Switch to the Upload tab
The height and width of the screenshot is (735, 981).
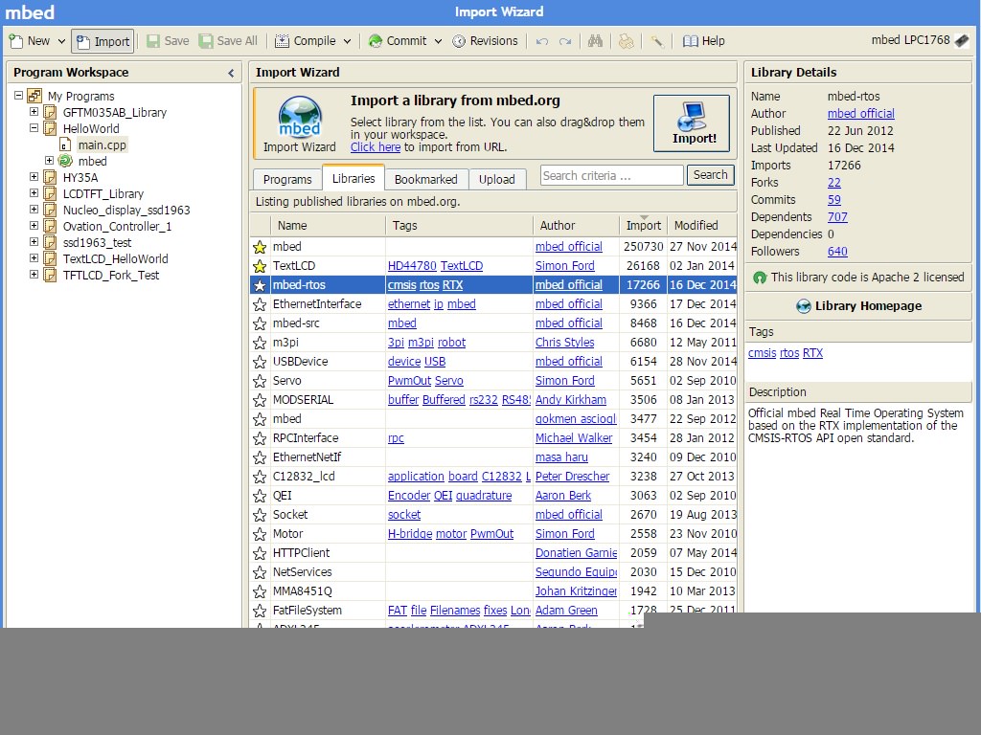coord(497,179)
